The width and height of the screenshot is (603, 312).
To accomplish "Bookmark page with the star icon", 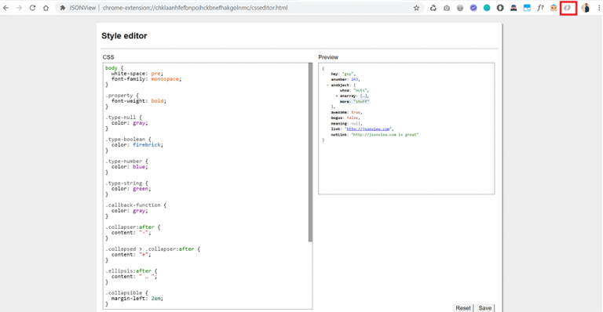I will coord(416,8).
